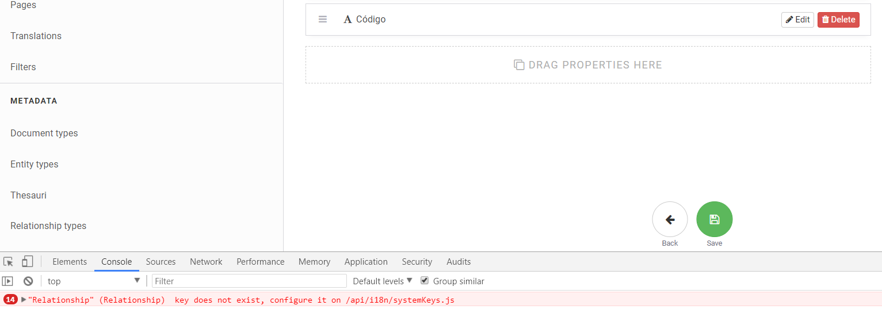Open the Default levels dropdown
Image resolution: width=882 pixels, height=332 pixels.
(383, 281)
